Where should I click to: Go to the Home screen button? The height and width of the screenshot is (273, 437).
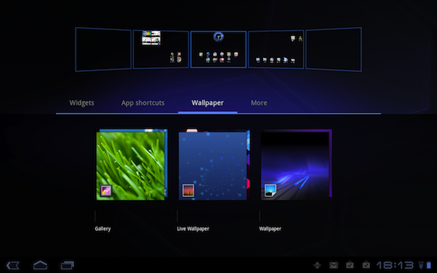point(40,265)
